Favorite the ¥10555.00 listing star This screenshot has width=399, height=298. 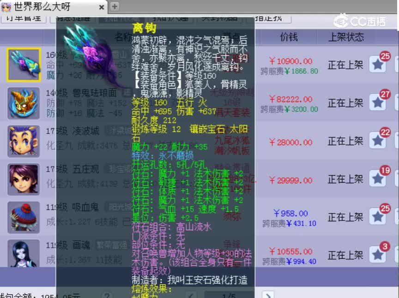378,255
